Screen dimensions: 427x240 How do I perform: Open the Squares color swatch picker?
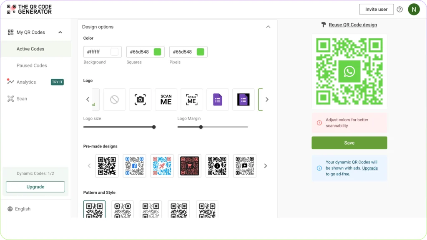pos(158,52)
